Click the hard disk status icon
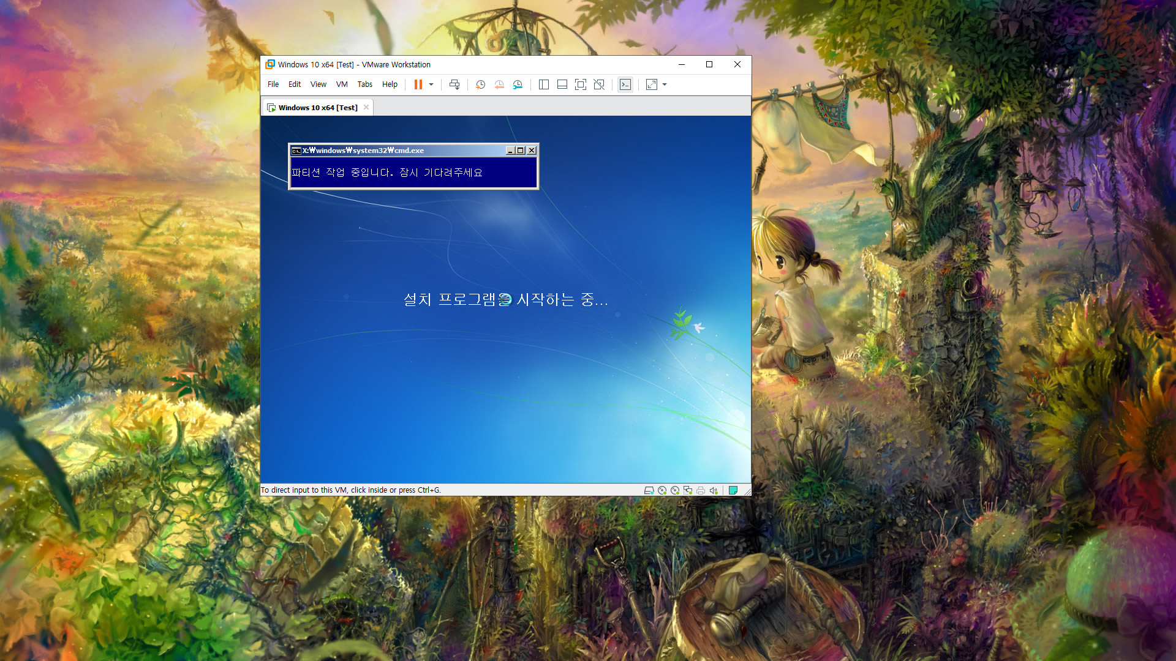This screenshot has height=661, width=1176. pyautogui.click(x=649, y=490)
